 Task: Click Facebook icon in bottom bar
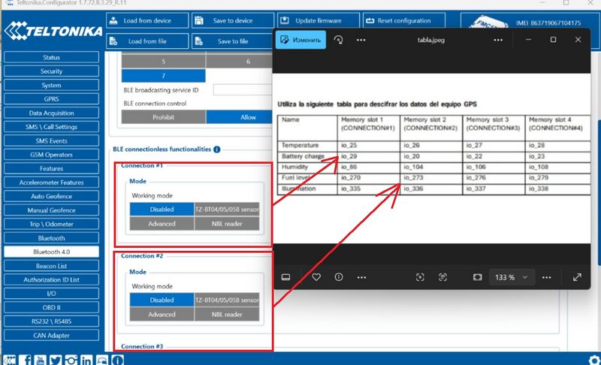[x=26, y=360]
